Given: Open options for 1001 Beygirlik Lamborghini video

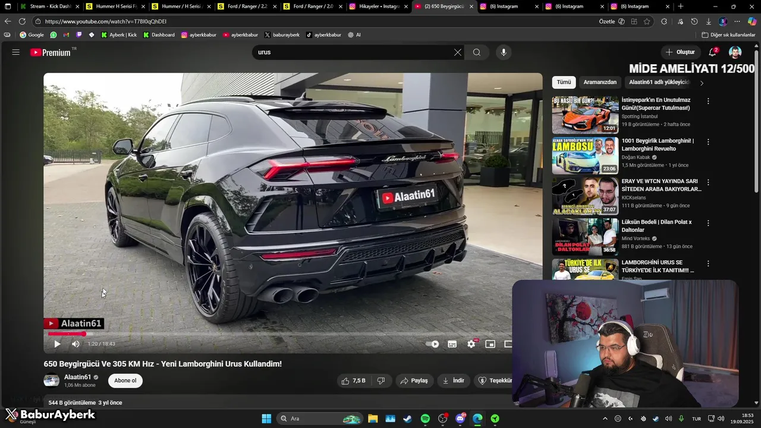Looking at the screenshot, I should click(708, 141).
